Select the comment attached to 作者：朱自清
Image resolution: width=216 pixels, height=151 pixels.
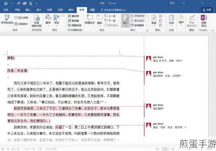tap(164, 74)
